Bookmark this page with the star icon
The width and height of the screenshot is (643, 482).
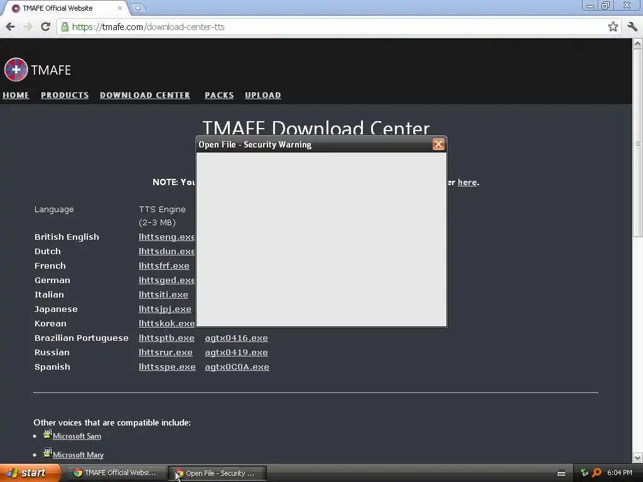click(613, 27)
